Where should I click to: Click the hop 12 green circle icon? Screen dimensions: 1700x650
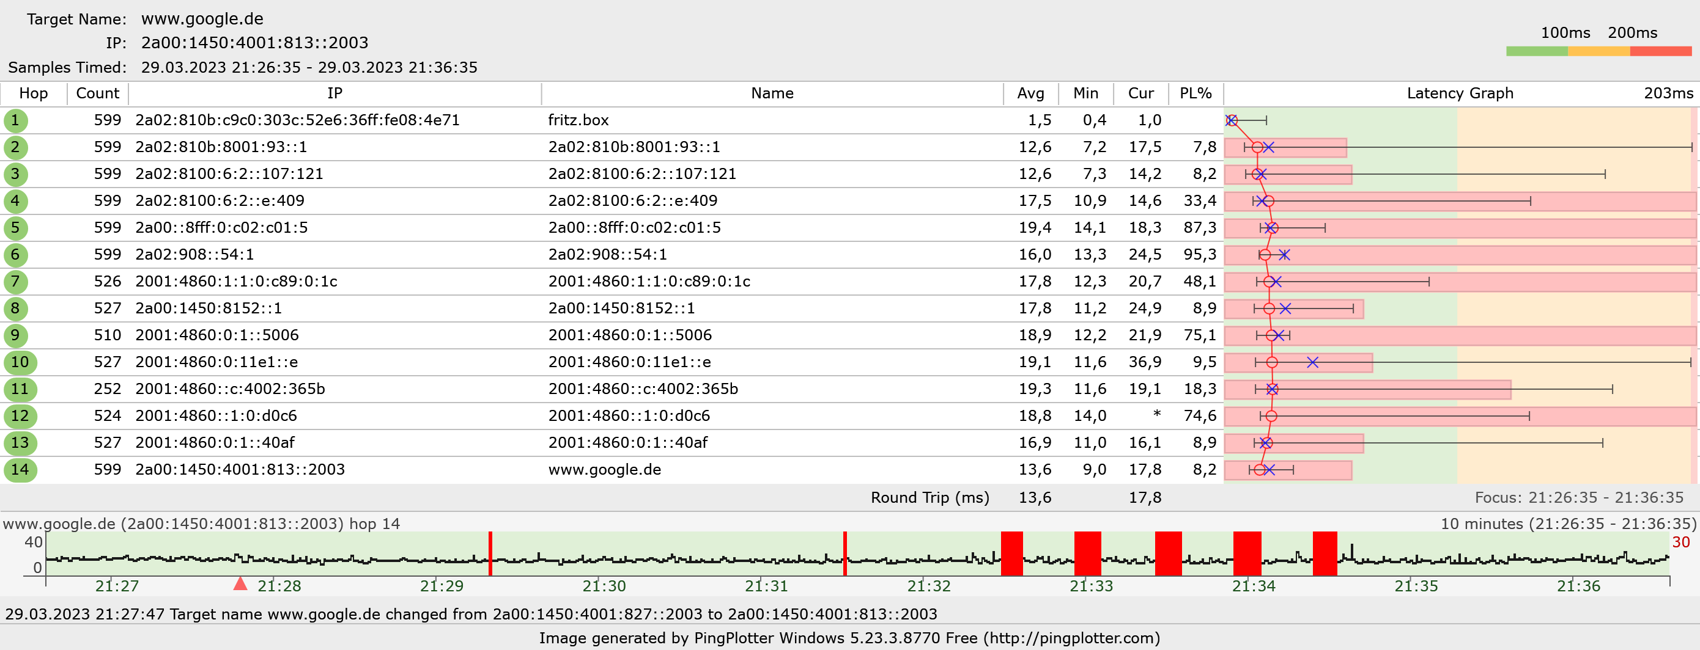[x=20, y=416]
